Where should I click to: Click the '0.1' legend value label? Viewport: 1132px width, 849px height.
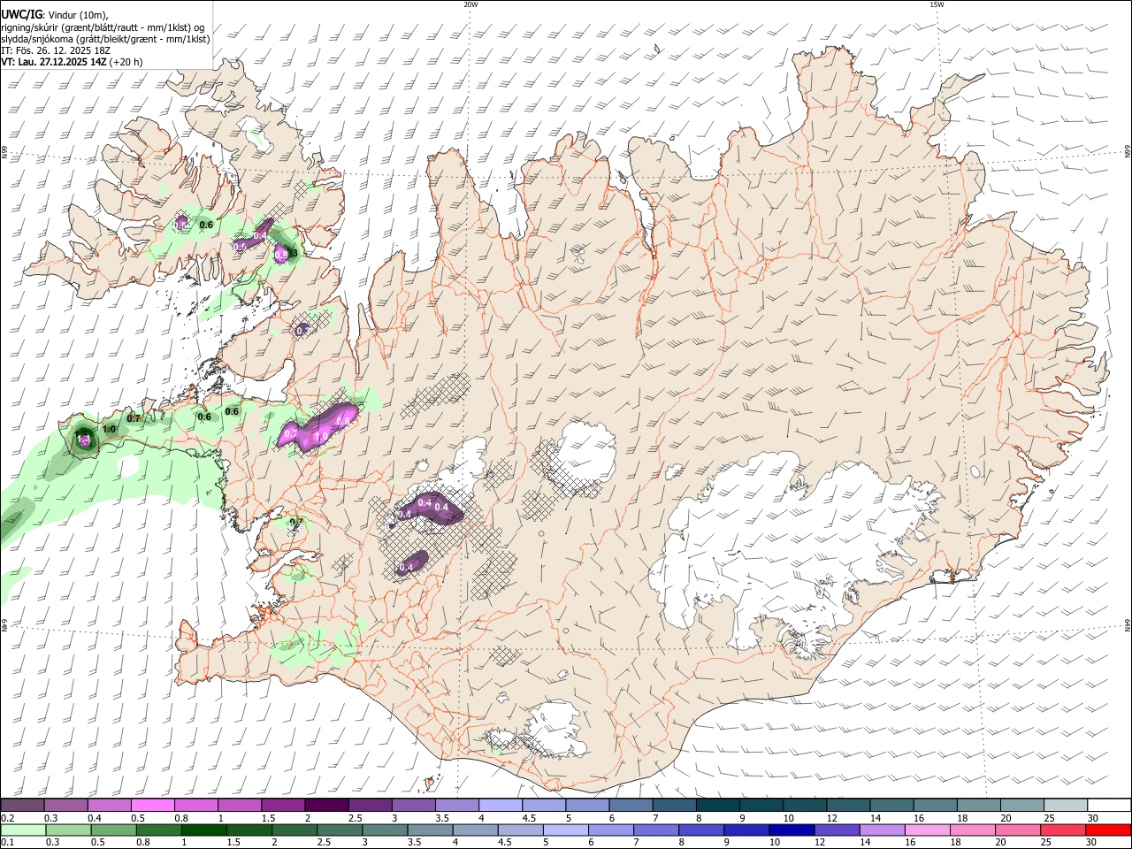[6, 842]
